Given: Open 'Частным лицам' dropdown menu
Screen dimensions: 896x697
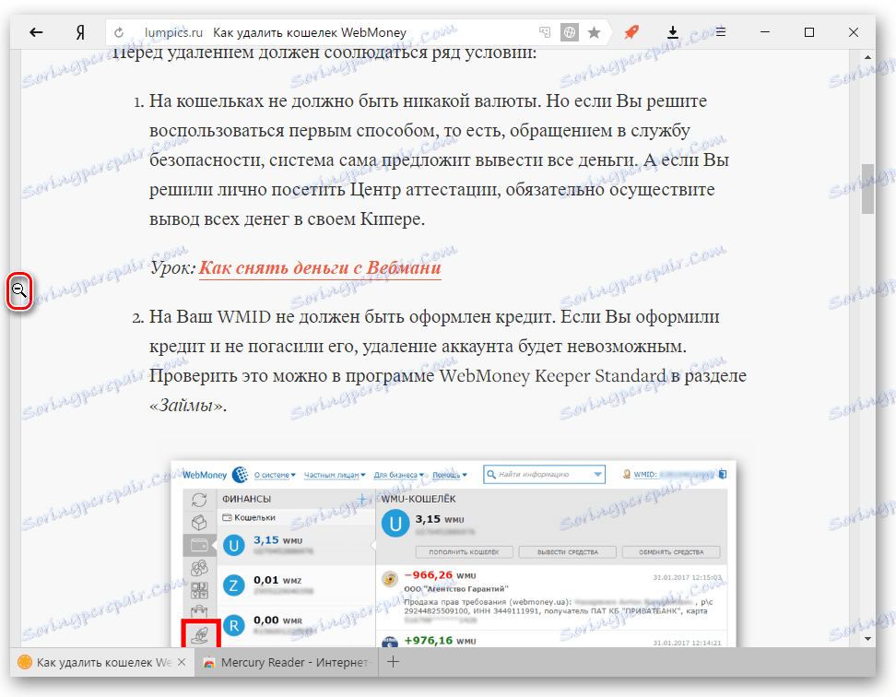Looking at the screenshot, I should (335, 475).
